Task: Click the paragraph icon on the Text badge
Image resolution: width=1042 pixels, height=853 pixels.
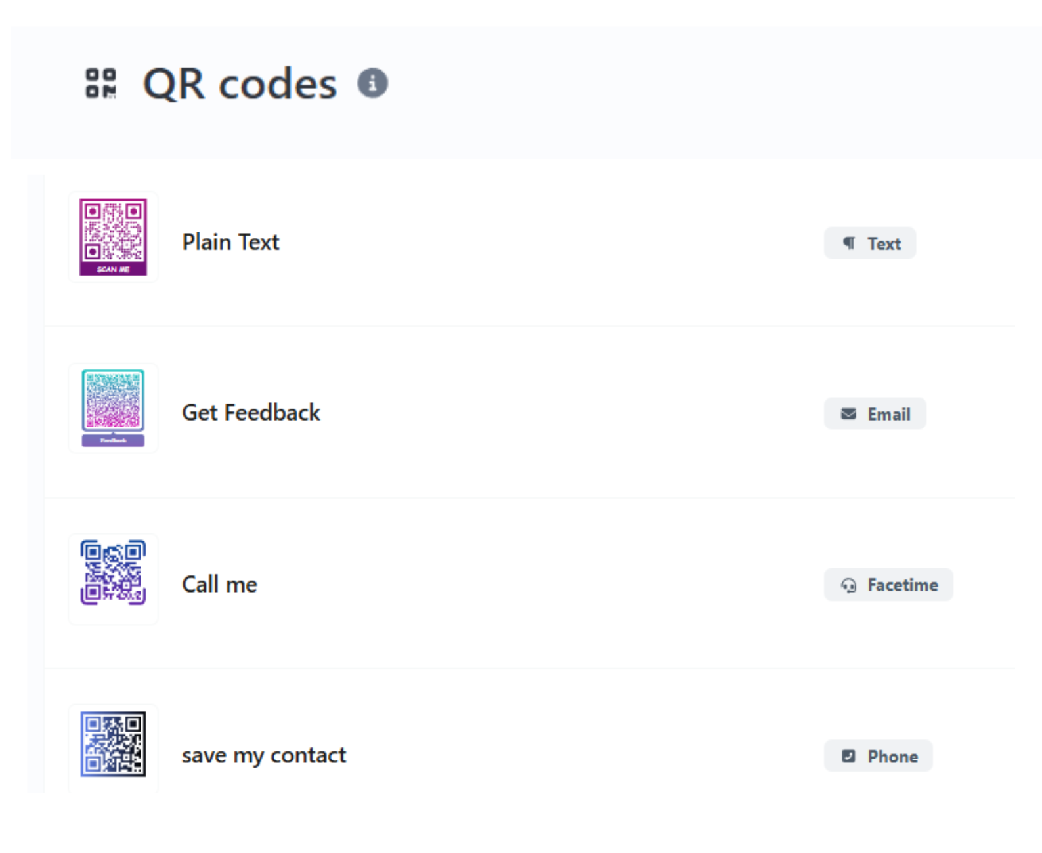Action: tap(848, 243)
